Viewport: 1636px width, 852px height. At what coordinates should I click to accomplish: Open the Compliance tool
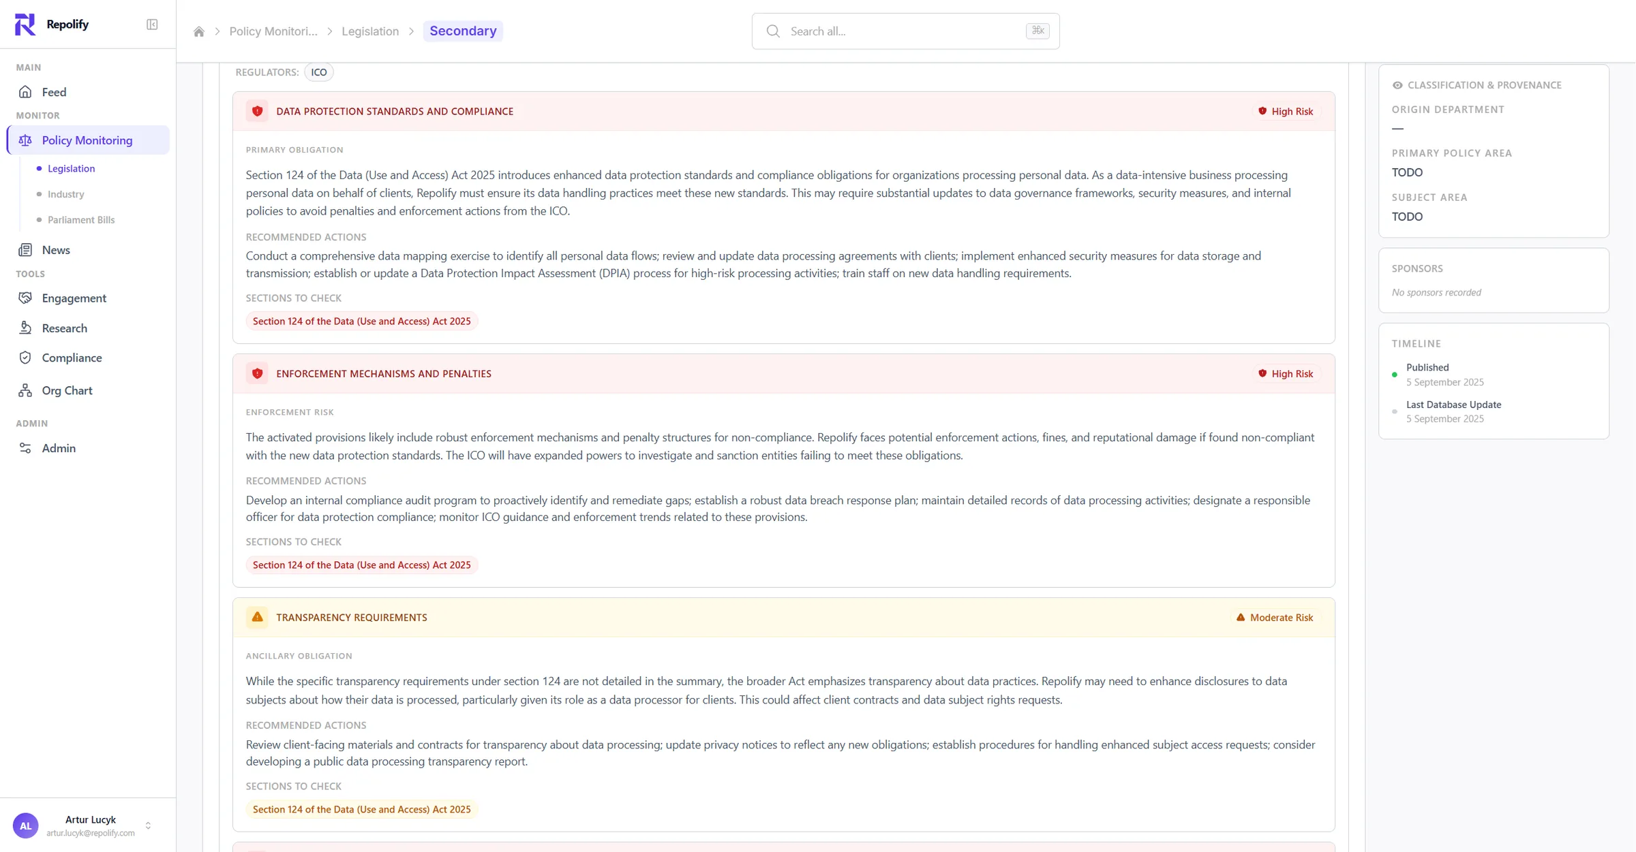(x=88, y=358)
